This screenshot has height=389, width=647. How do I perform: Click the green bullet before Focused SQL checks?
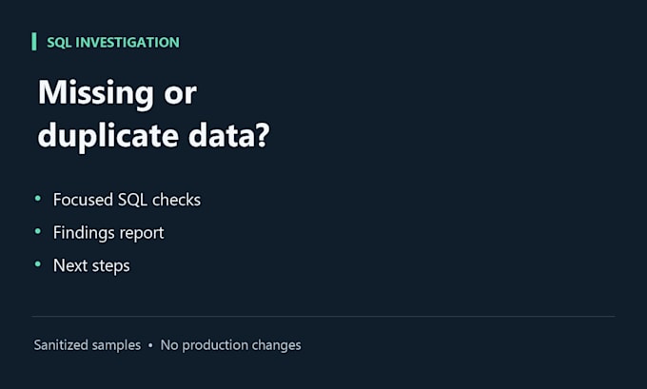click(x=38, y=199)
